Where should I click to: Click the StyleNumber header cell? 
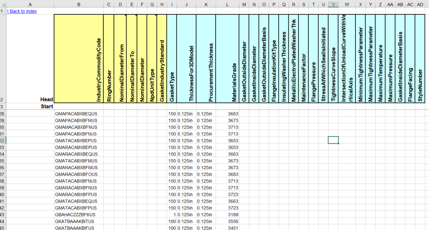(x=420, y=58)
